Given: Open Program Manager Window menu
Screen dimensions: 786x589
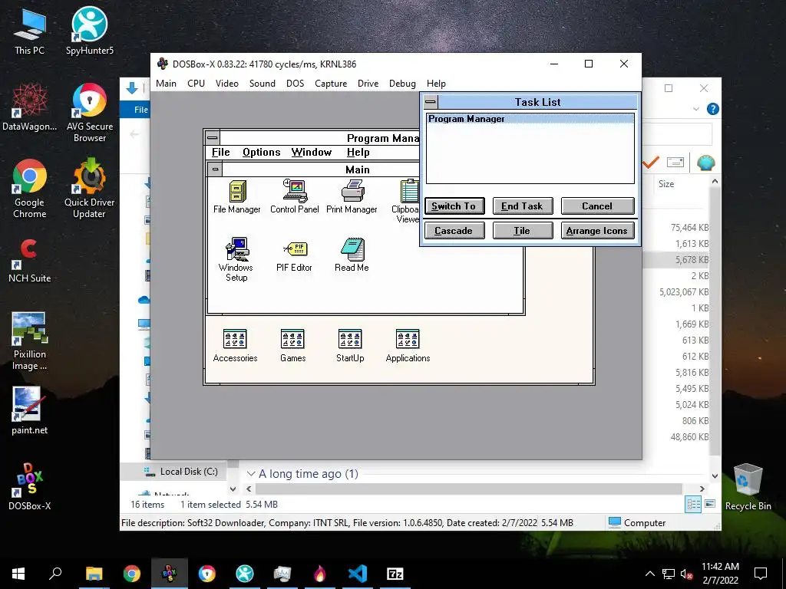Looking at the screenshot, I should pyautogui.click(x=312, y=153).
